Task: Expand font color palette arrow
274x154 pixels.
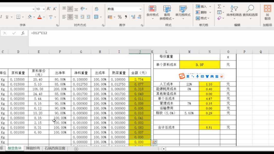Action: 44,17
